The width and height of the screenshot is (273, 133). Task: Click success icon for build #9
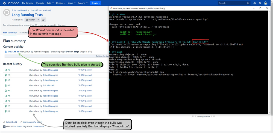click(x=6, y=70)
